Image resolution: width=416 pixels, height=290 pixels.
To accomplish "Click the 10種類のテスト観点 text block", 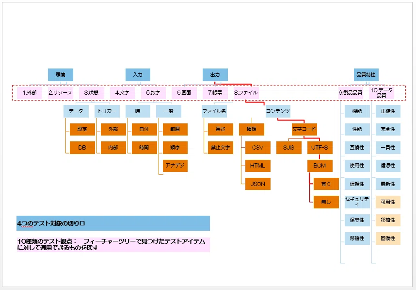I will [113, 244].
